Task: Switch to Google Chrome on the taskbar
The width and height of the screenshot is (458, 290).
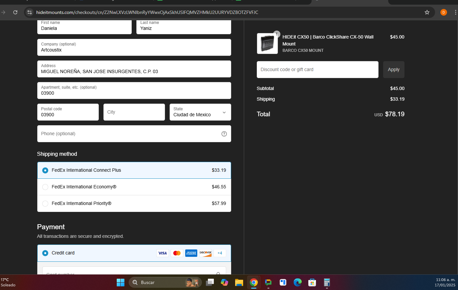Action: point(254,282)
